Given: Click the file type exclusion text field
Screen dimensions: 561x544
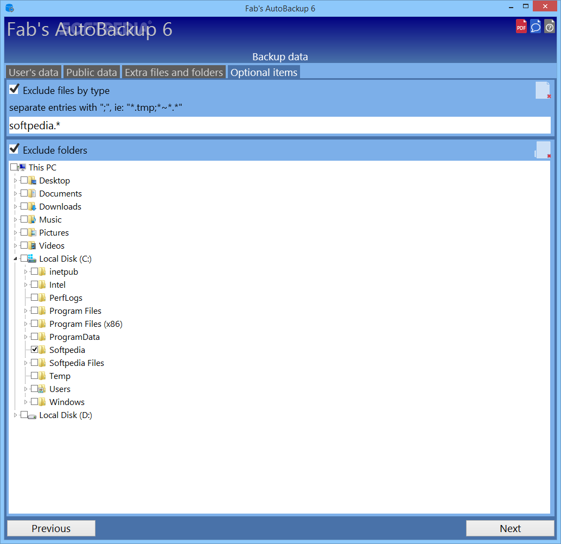Looking at the screenshot, I should [x=280, y=125].
